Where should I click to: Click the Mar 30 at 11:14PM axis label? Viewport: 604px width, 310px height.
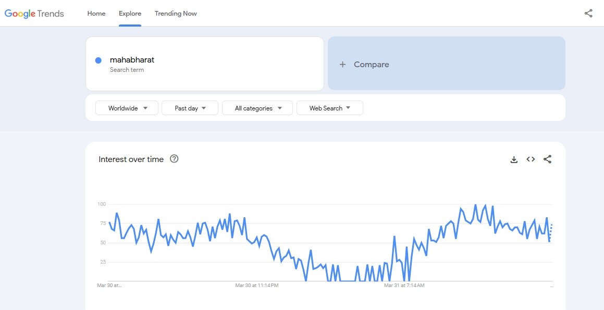pyautogui.click(x=257, y=286)
